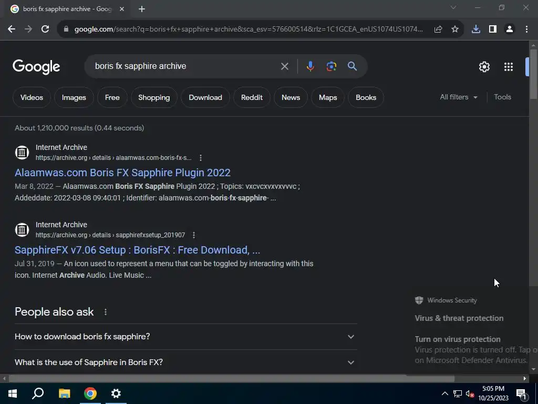The height and width of the screenshot is (404, 538).
Task: Open the muted volume tray icon
Action: pyautogui.click(x=470, y=393)
